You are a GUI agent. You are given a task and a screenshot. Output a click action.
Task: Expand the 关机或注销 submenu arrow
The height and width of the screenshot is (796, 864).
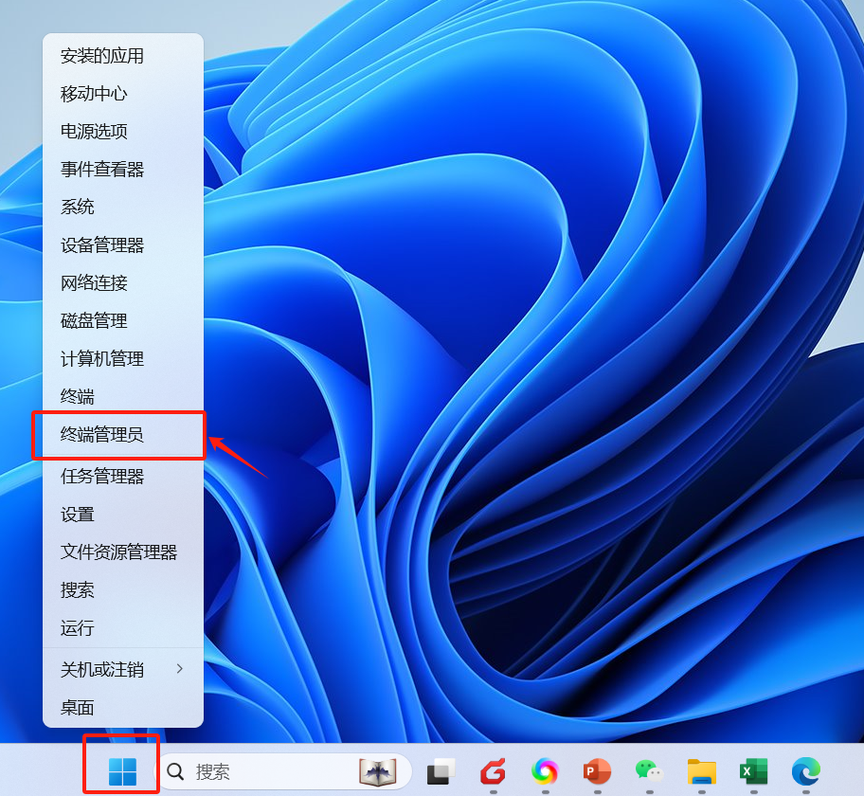pos(180,669)
